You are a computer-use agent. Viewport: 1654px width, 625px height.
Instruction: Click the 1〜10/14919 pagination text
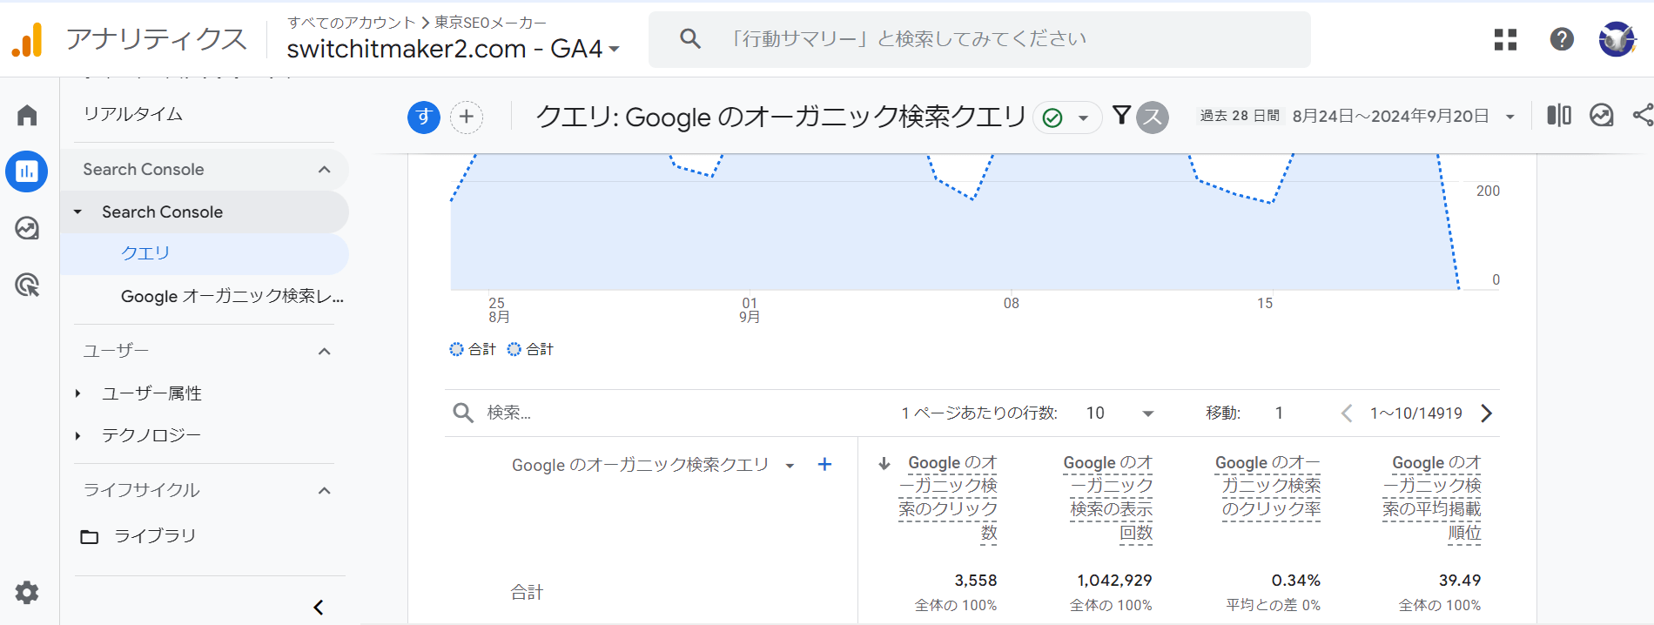coord(1416,413)
